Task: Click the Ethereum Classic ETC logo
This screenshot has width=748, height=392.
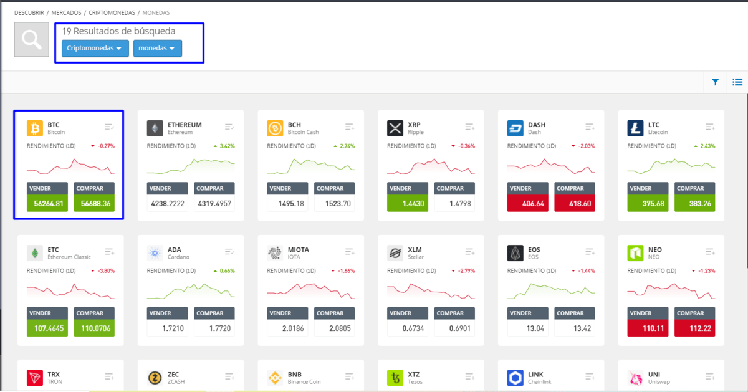Action: (35, 253)
